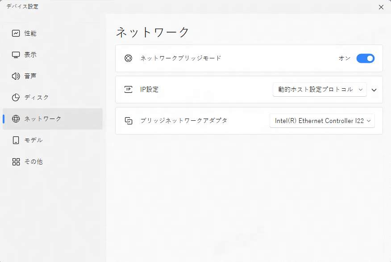This screenshot has height=262, width=391.
Task: Click the network bridge mode globe icon
Action: tap(128, 58)
